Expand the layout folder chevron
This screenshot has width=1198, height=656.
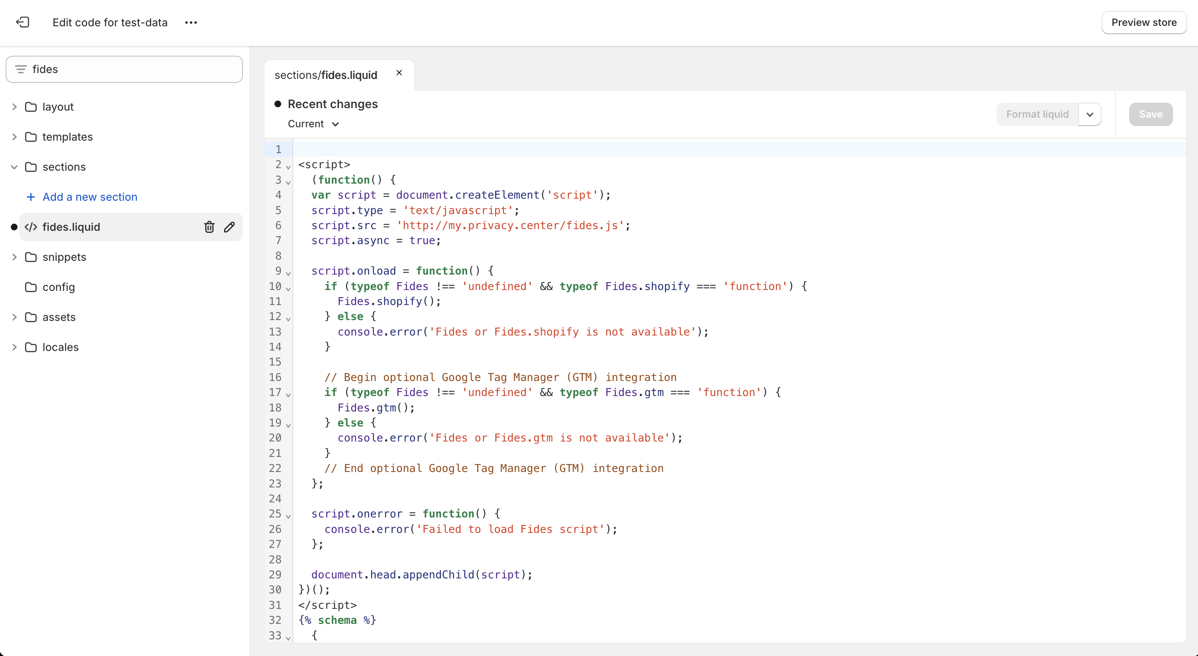click(15, 107)
